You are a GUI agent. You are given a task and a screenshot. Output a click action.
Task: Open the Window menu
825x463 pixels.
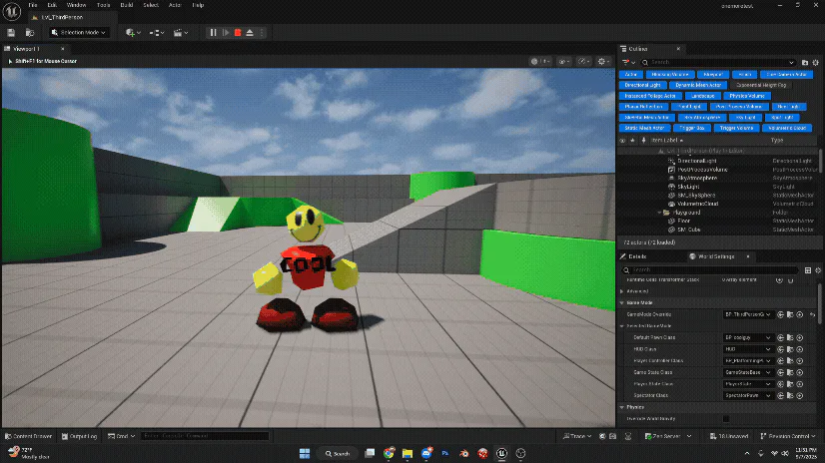click(76, 5)
